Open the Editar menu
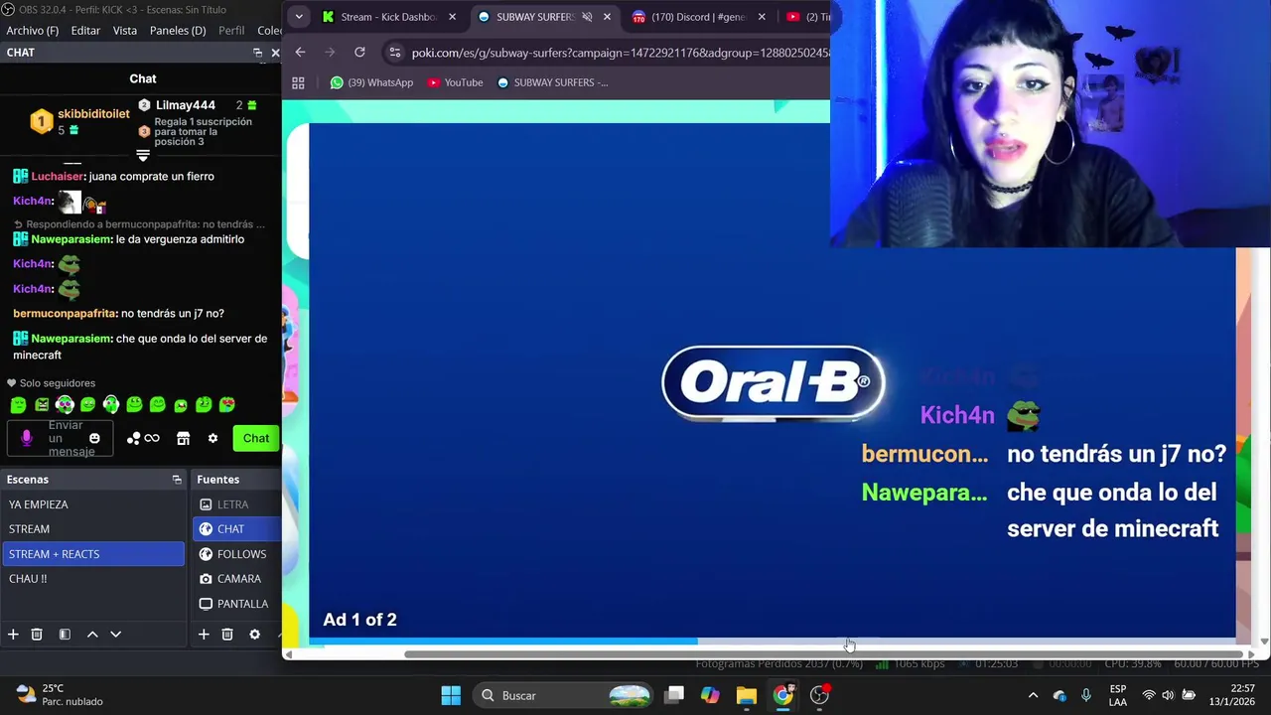This screenshot has height=715, width=1271. pyautogui.click(x=85, y=31)
